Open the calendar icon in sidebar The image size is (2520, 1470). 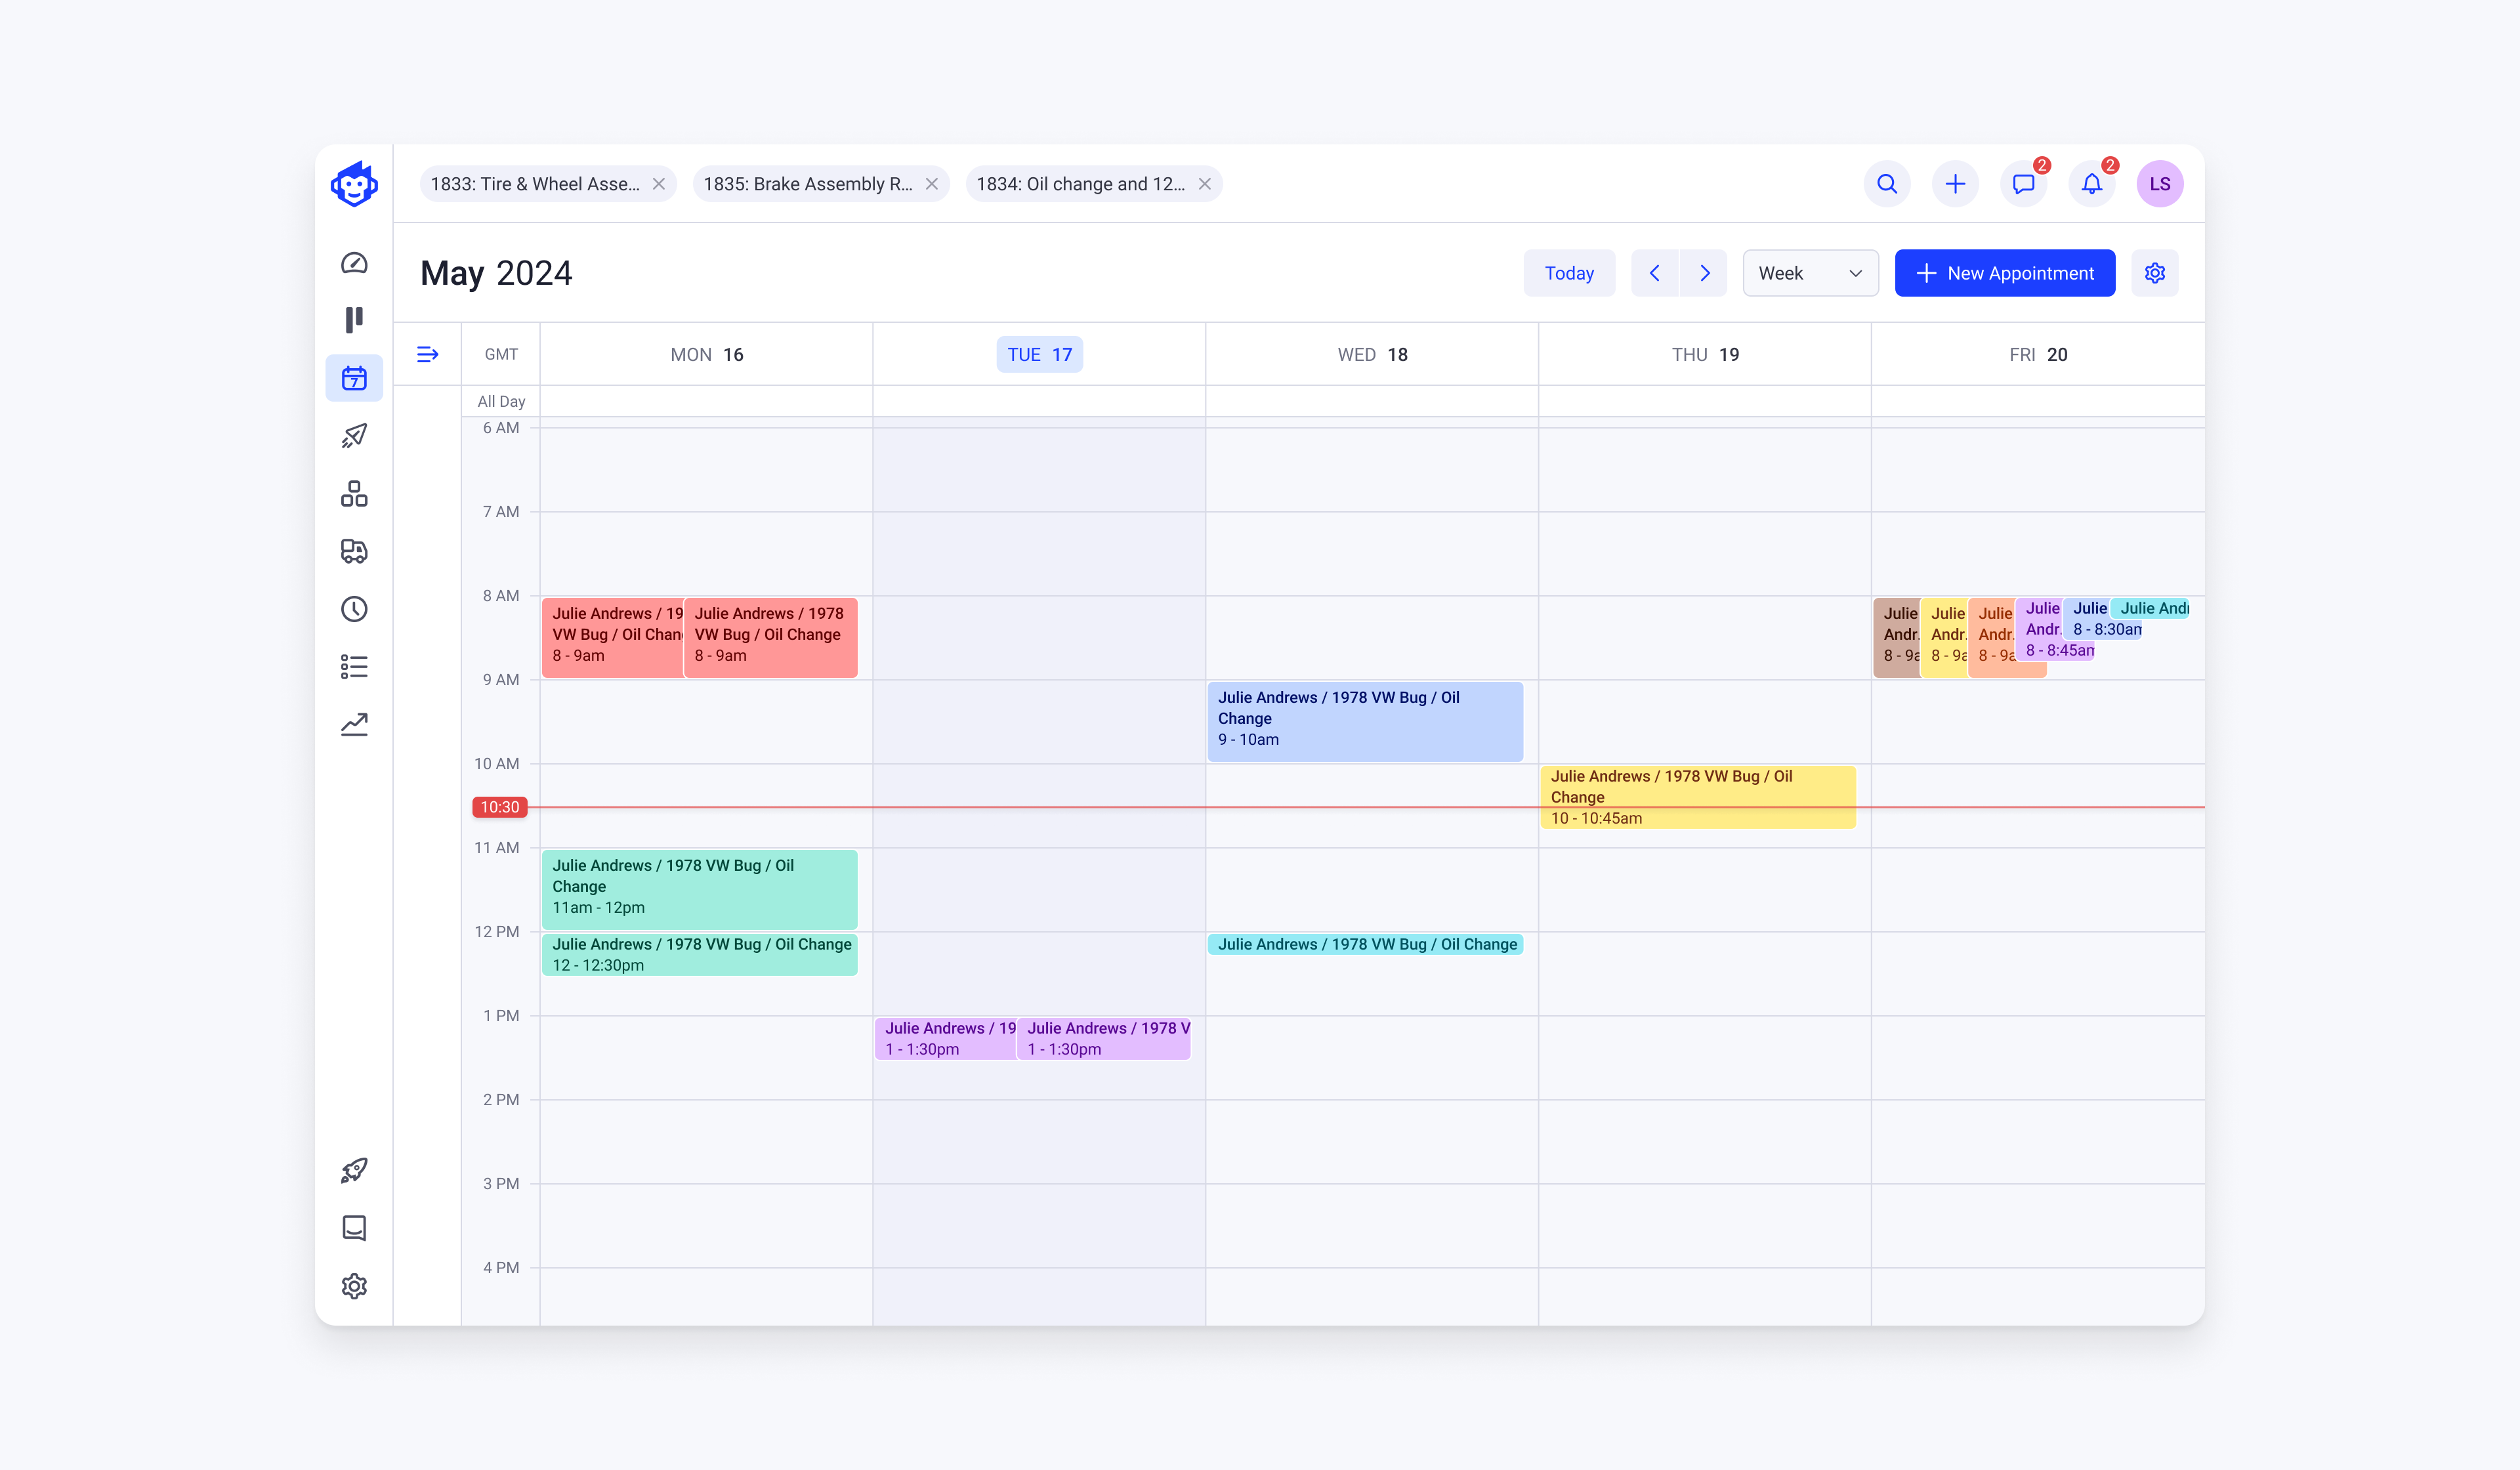pyautogui.click(x=354, y=378)
